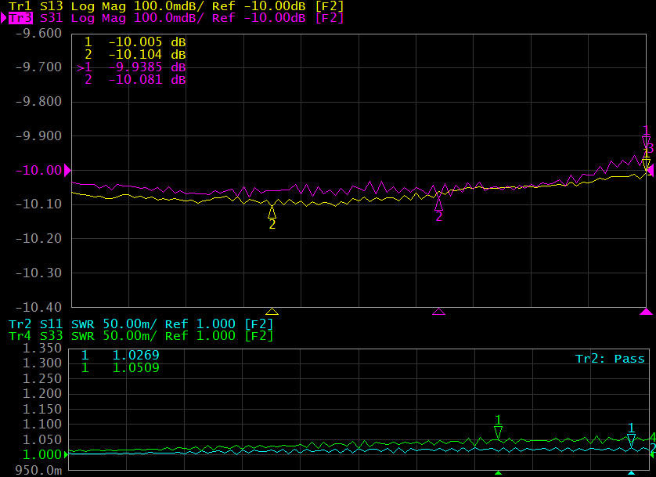This screenshot has height=477, width=656.
Task: Activate the Tr3 highlighted trace label
Action: pyautogui.click(x=20, y=18)
